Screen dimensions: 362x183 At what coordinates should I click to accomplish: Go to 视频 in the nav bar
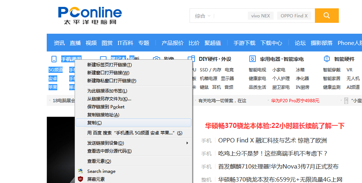pyautogui.click(x=91, y=43)
